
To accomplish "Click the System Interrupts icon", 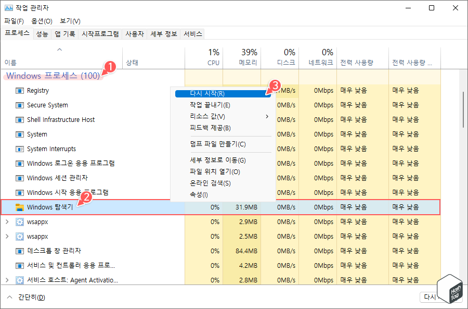I will [x=19, y=149].
